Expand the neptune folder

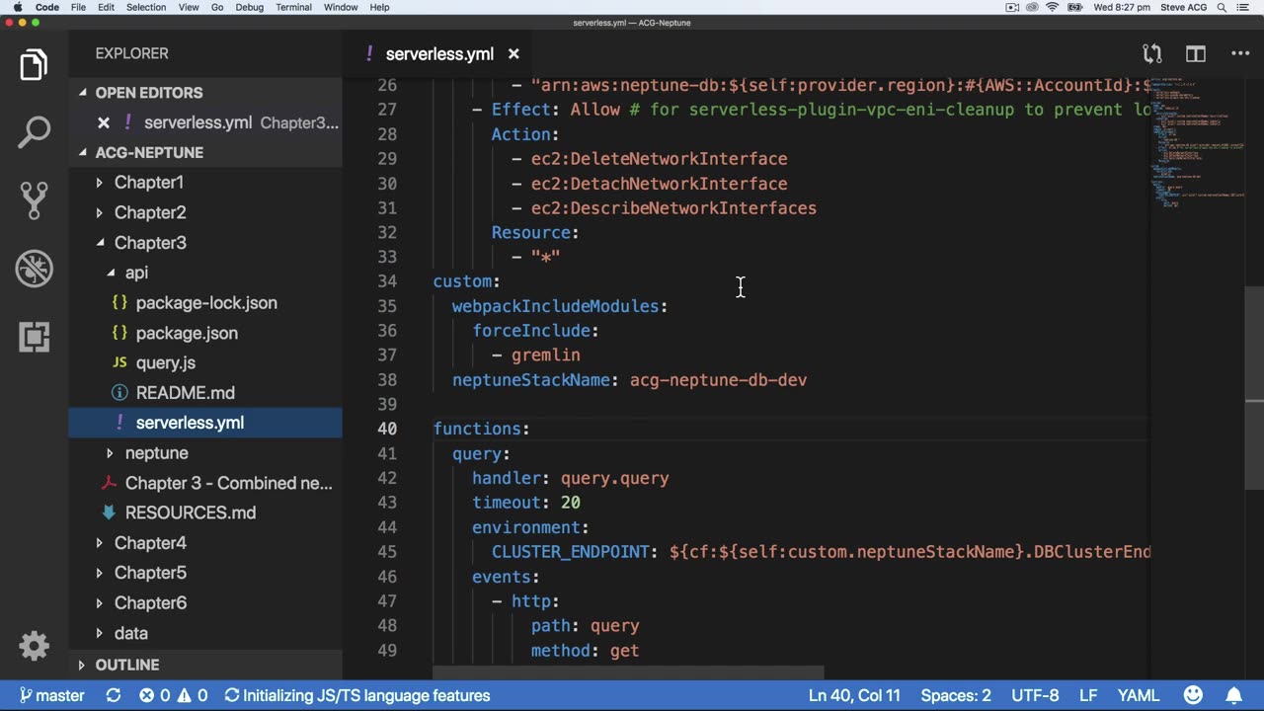click(156, 453)
